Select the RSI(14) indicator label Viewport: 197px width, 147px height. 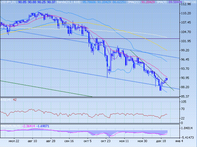tap(6, 100)
